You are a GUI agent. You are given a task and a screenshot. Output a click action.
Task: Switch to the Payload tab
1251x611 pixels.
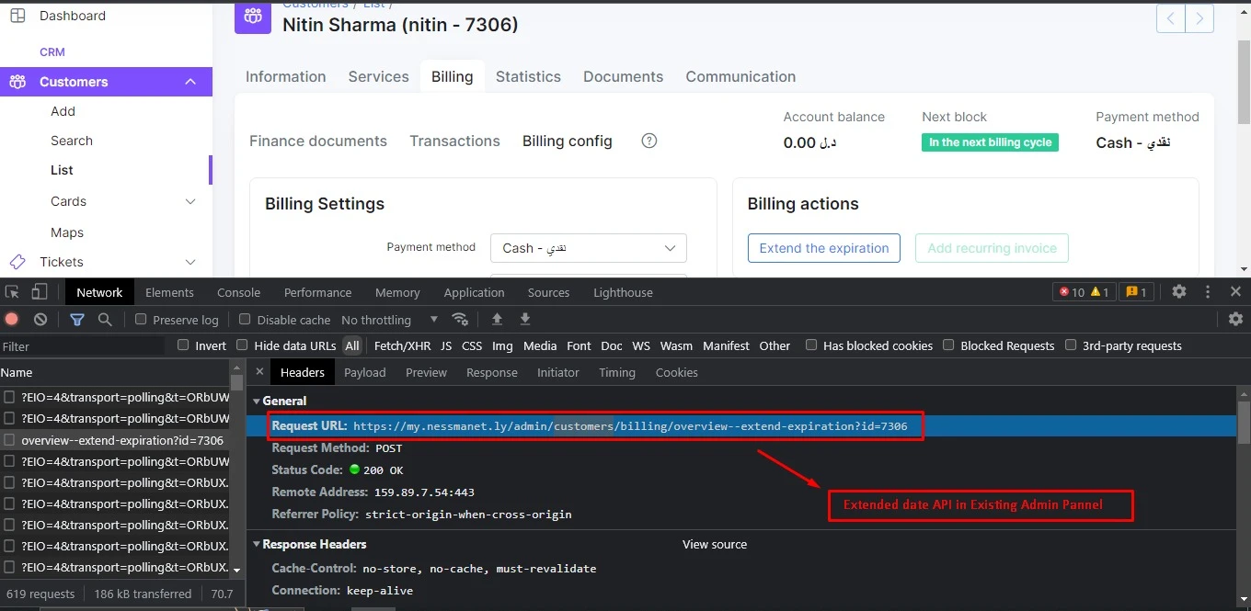364,372
